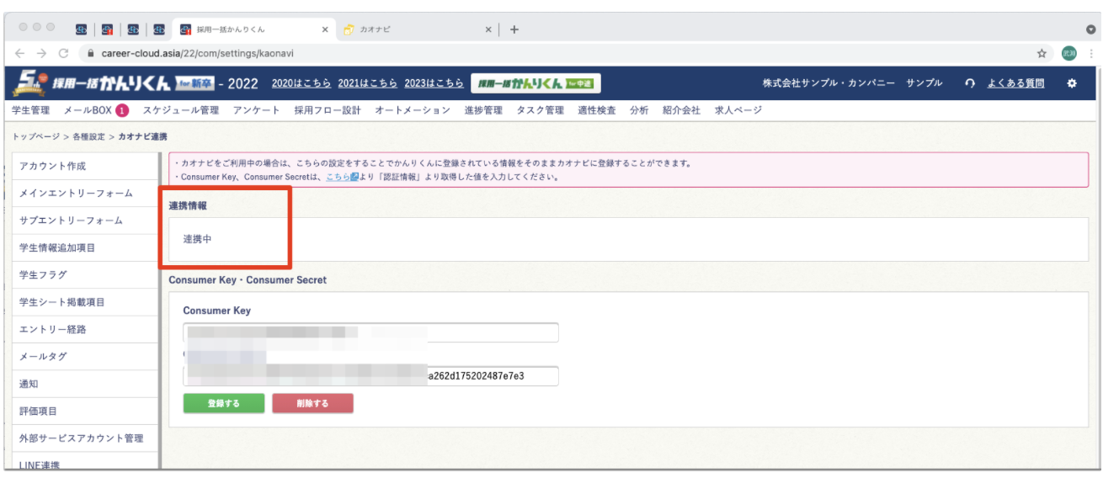Select 外部サービスアカウント管理 in the sidebar
The image size is (1103, 478).
86,438
